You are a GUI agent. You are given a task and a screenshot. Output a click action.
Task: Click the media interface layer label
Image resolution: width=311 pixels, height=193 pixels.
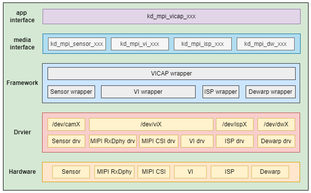[x=22, y=44]
